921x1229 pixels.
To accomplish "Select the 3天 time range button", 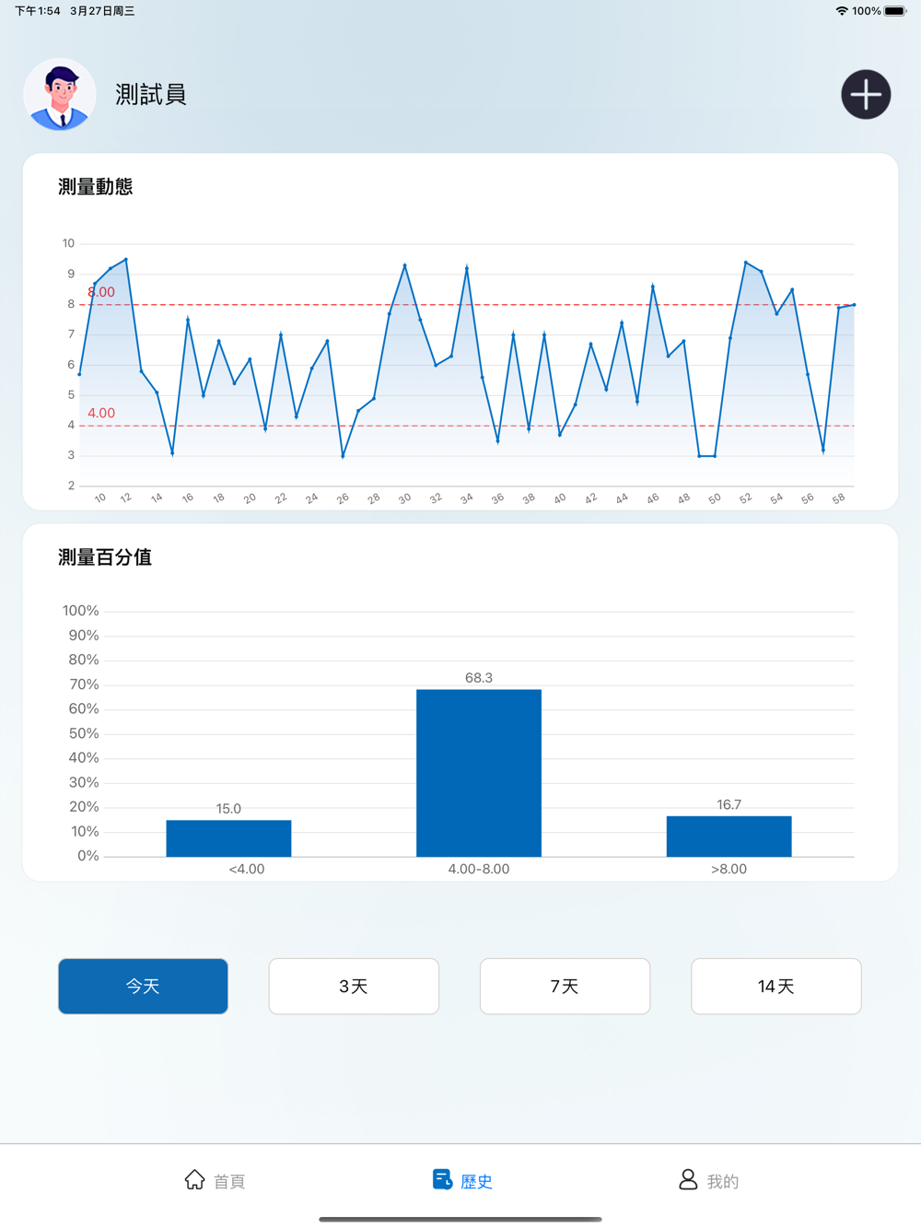I will point(354,986).
